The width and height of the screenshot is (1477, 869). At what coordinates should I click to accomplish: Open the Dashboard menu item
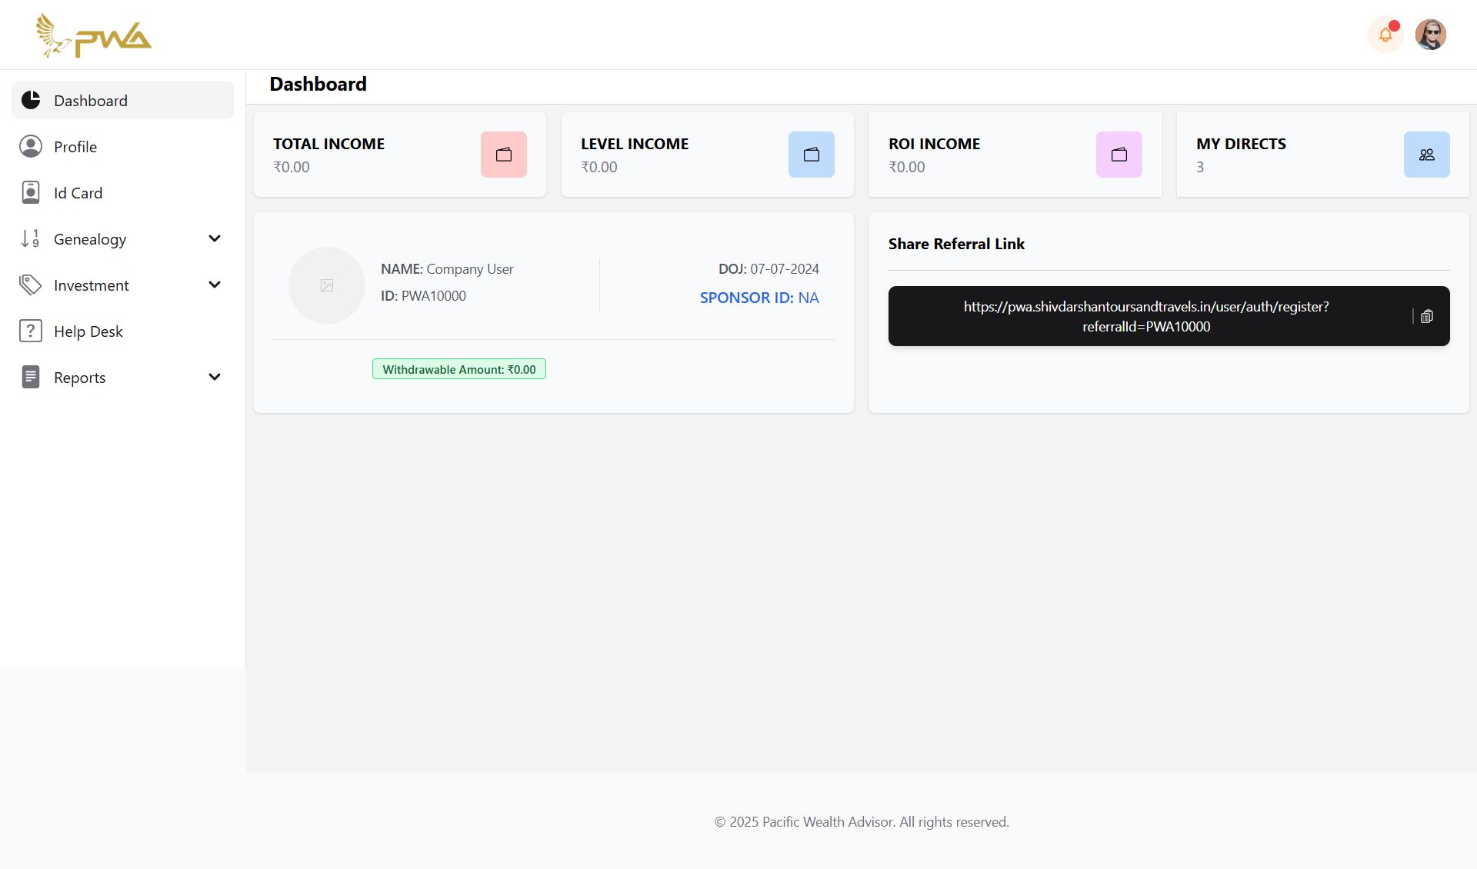point(91,101)
